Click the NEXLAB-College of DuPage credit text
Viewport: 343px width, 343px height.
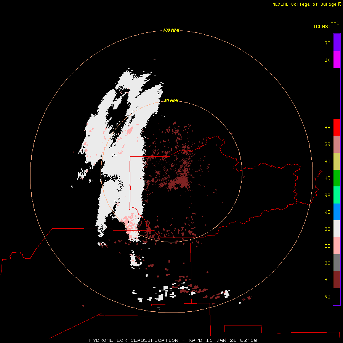304,4
